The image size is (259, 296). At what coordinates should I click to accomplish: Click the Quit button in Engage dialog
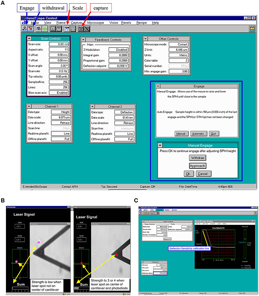[214, 134]
